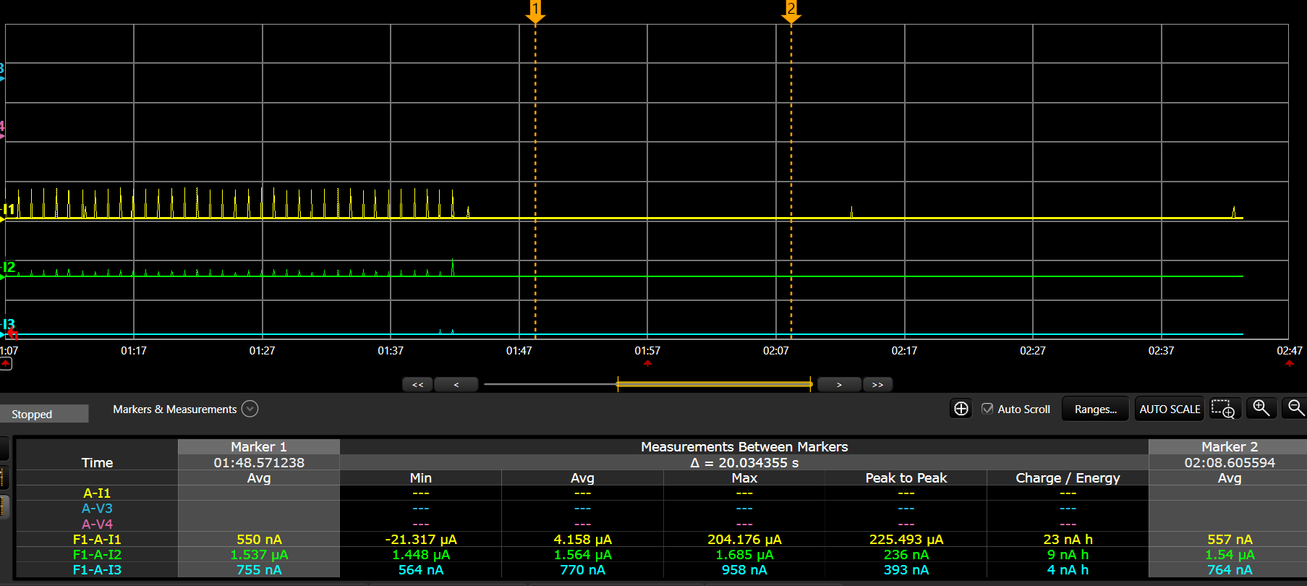Click the I1 yellow trace label
The height and width of the screenshot is (586, 1307).
coord(9,209)
